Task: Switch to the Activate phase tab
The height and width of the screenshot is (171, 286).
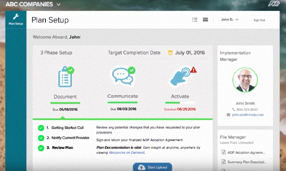Action: click(x=180, y=96)
